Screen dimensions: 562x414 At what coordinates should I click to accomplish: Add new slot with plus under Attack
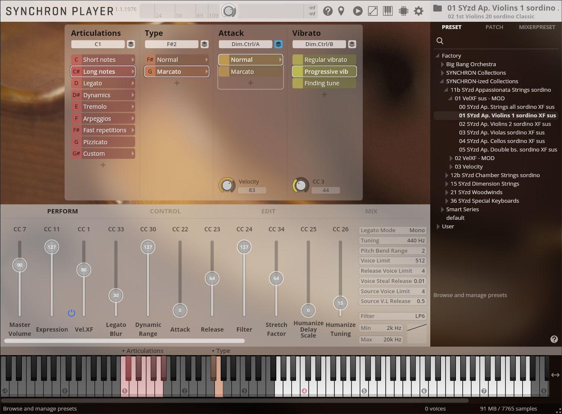(251, 83)
